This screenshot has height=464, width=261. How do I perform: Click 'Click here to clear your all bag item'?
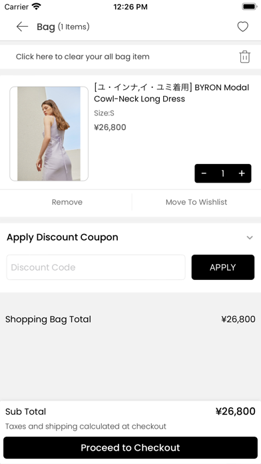click(83, 57)
